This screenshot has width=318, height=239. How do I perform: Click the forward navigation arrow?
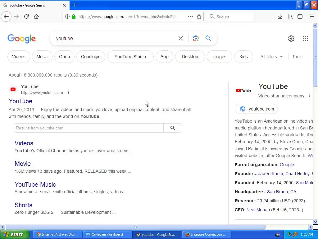click(16, 16)
